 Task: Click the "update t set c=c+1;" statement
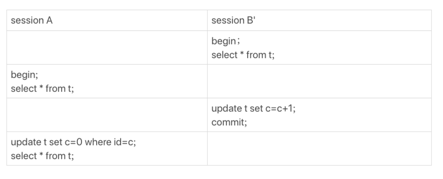tap(253, 109)
